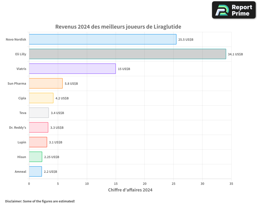Select the Amneal bar
The image size is (257, 206).
point(35,171)
